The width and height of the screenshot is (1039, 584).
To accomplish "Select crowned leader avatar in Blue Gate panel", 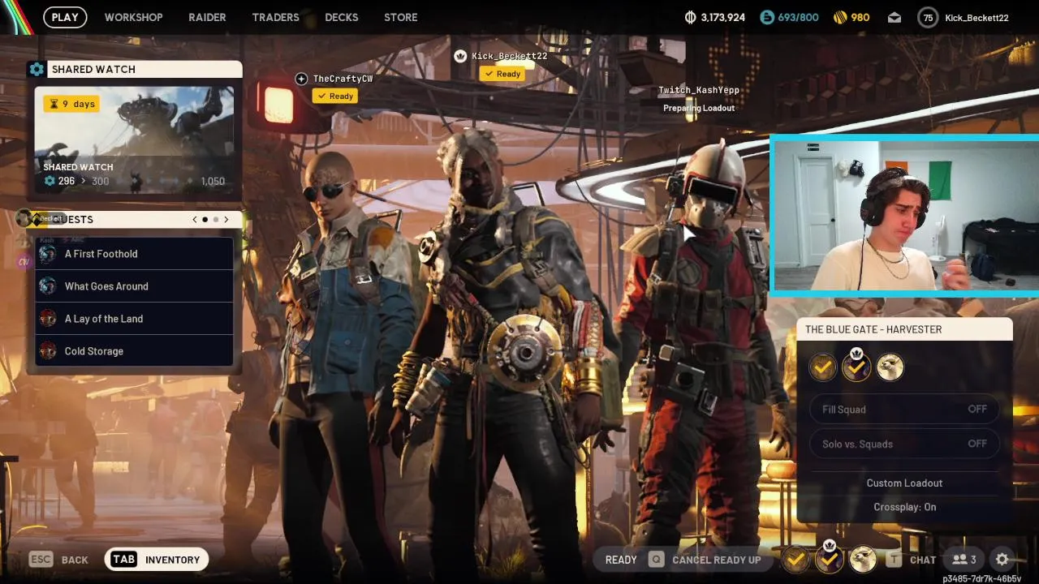I will [x=856, y=367].
